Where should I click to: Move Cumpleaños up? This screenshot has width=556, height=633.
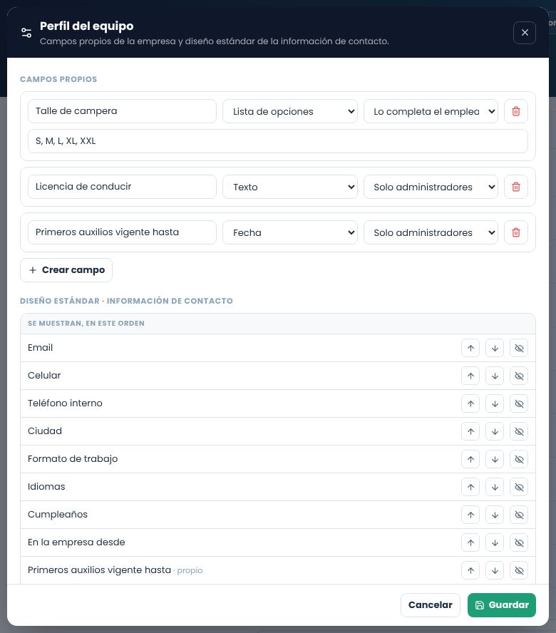pos(470,515)
